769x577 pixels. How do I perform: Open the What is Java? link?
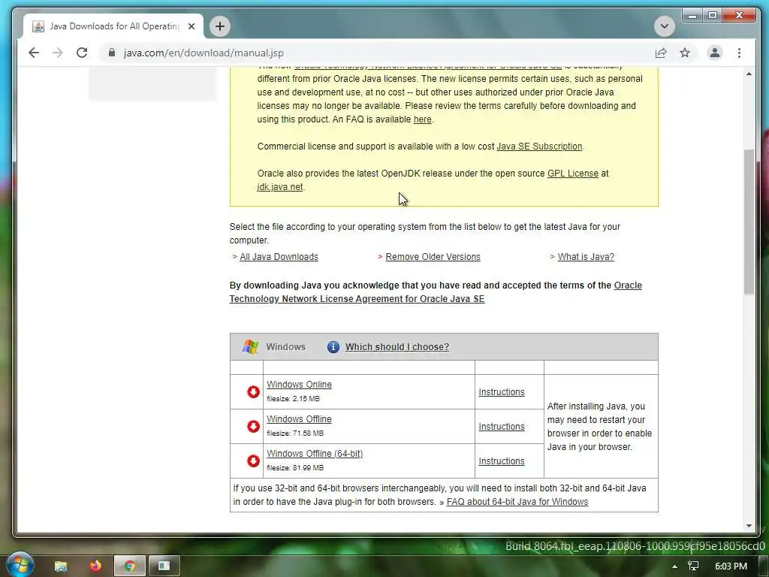(x=586, y=257)
